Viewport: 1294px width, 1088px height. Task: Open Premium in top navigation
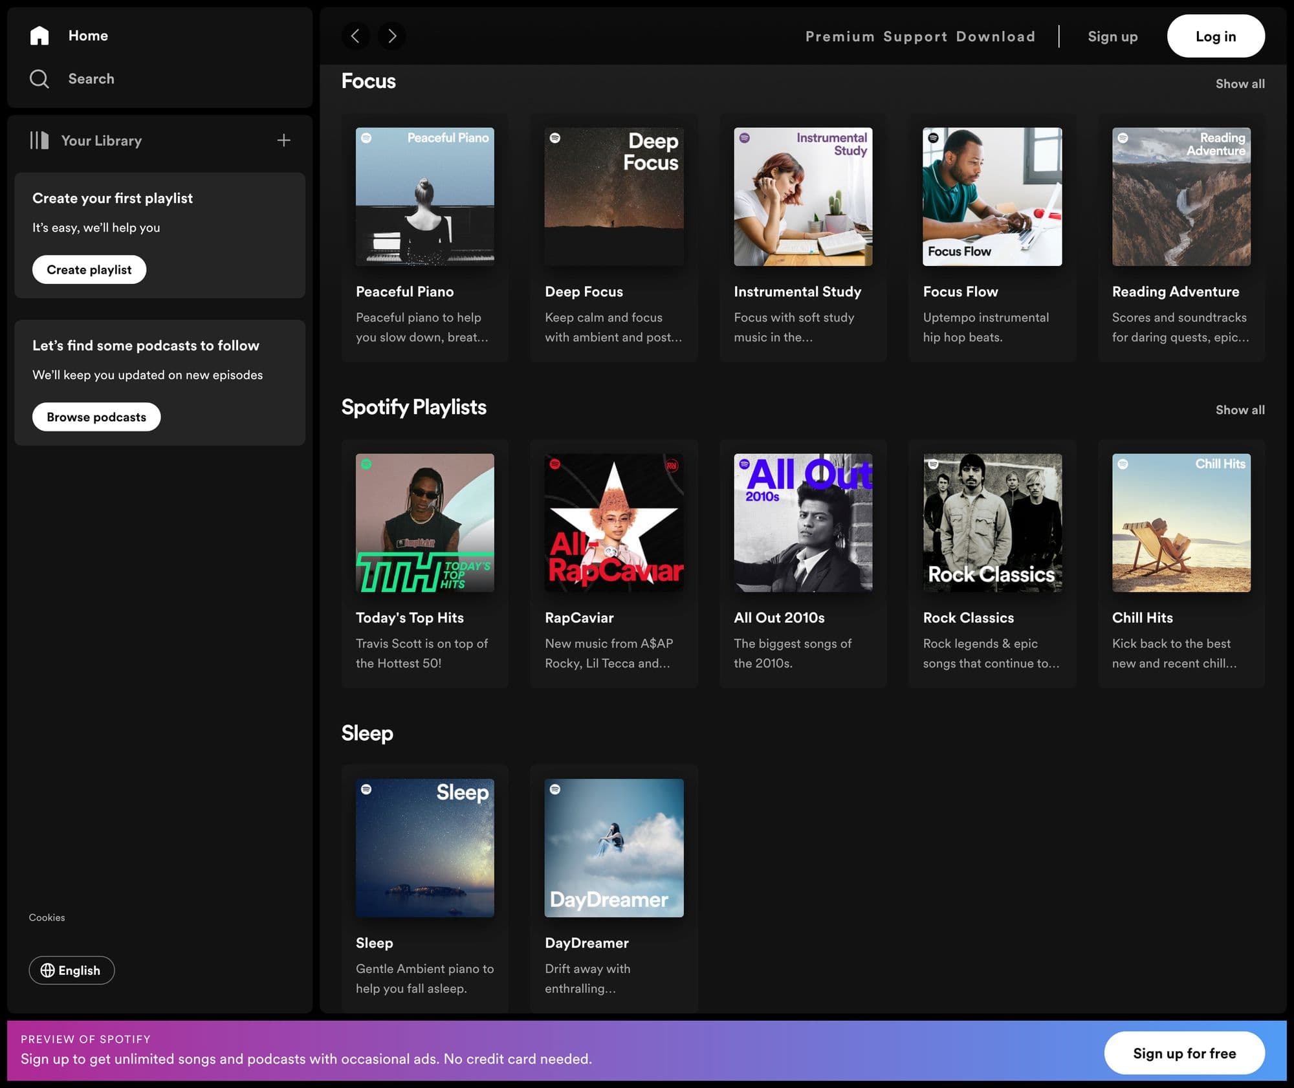840,36
